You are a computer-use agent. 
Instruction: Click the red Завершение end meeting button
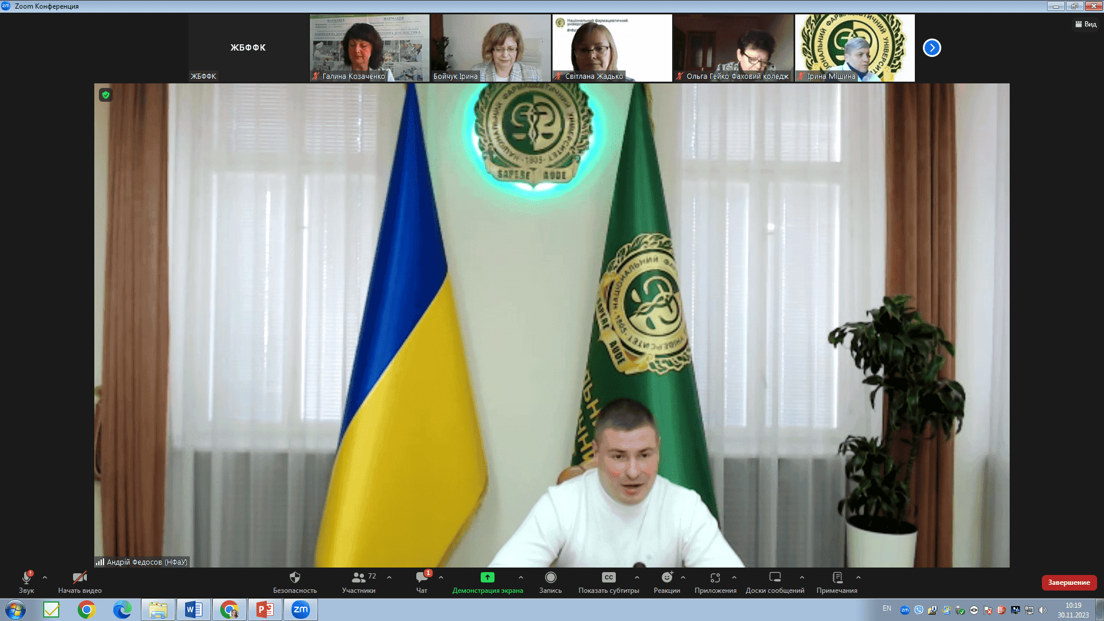pos(1069,582)
